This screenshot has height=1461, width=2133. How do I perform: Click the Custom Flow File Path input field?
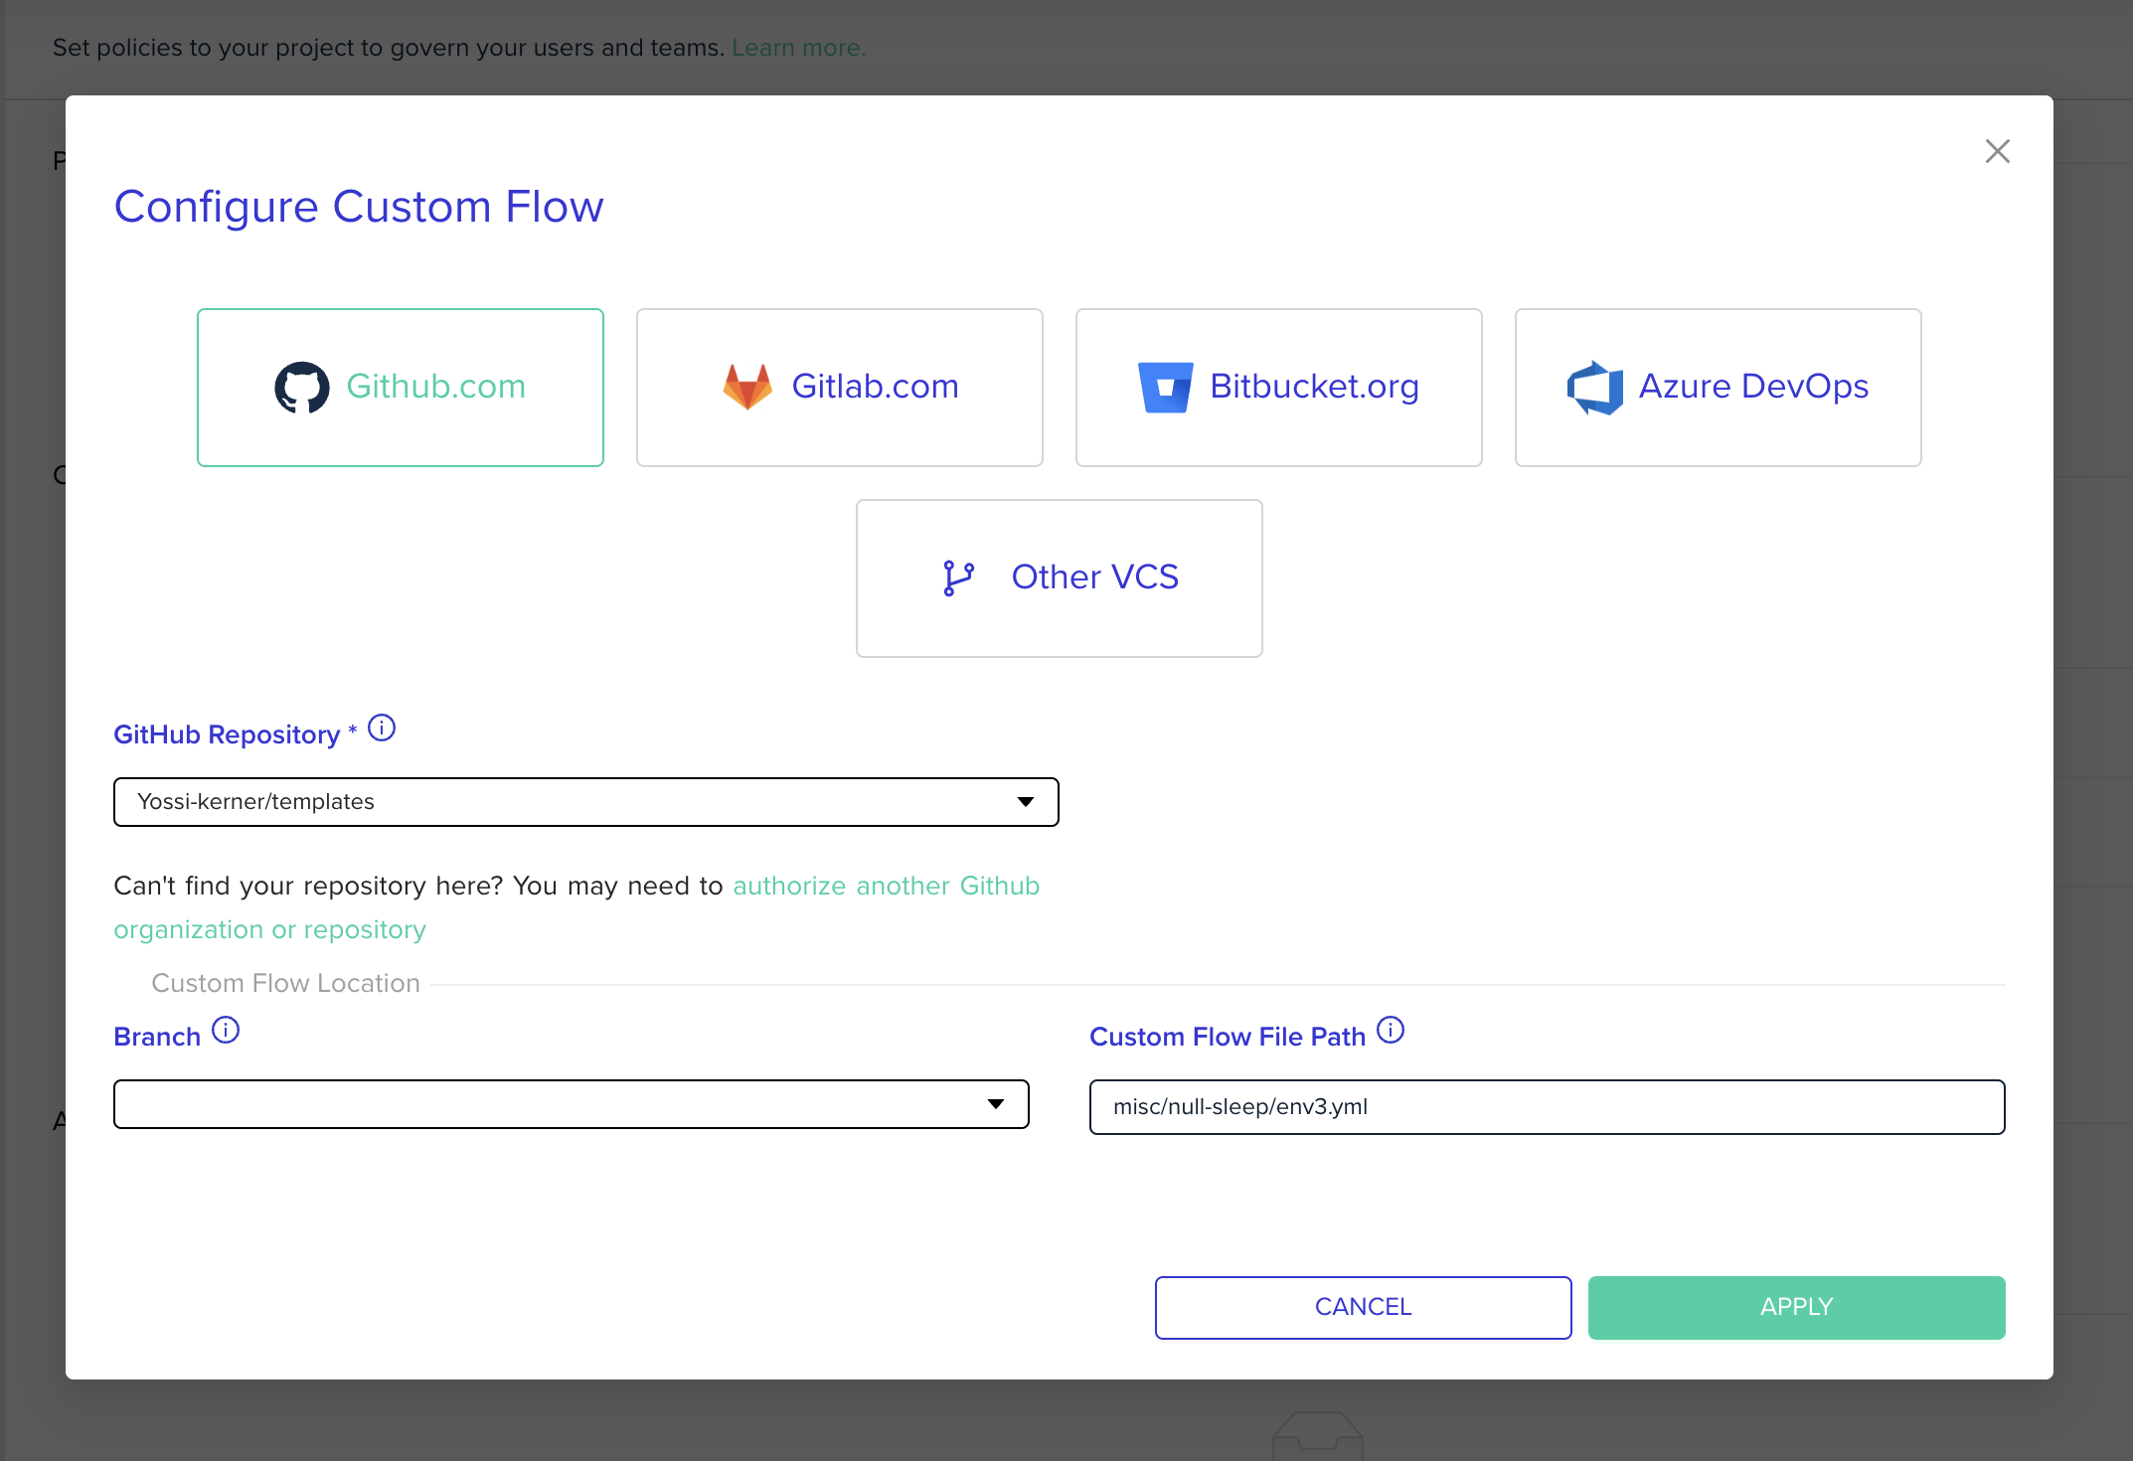tap(1547, 1107)
